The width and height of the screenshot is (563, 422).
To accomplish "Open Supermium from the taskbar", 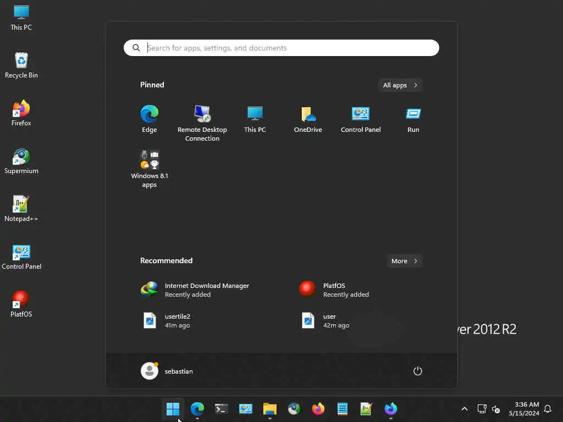I will 294,409.
